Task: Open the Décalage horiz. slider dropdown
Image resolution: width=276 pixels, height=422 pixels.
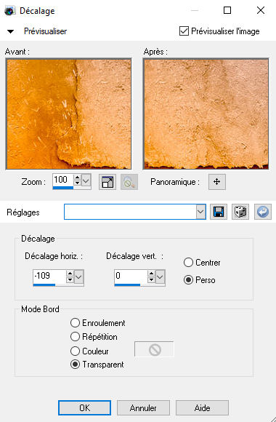Action: tap(78, 277)
